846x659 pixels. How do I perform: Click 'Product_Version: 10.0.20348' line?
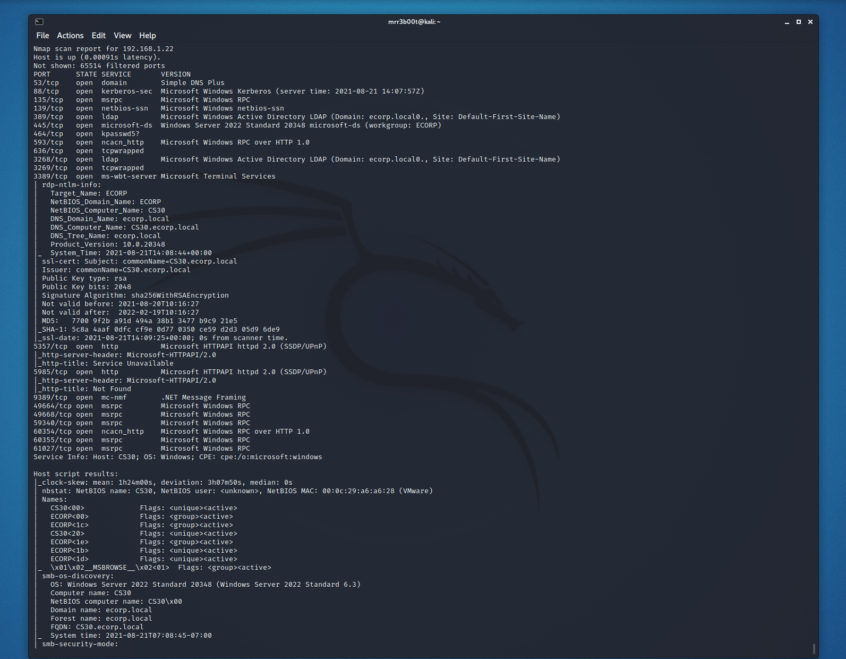[x=108, y=244]
